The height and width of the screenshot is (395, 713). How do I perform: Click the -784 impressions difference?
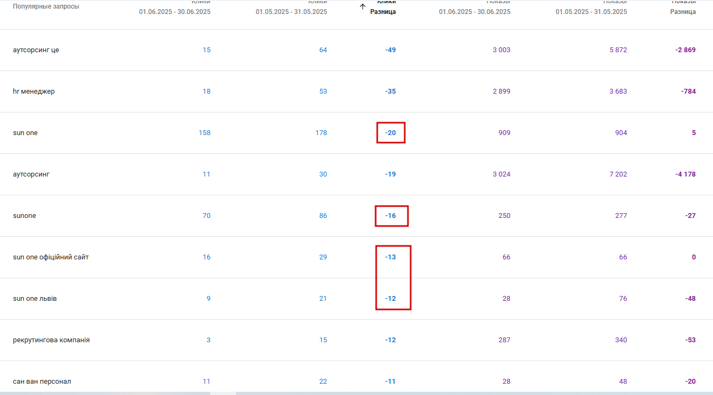pyautogui.click(x=688, y=91)
